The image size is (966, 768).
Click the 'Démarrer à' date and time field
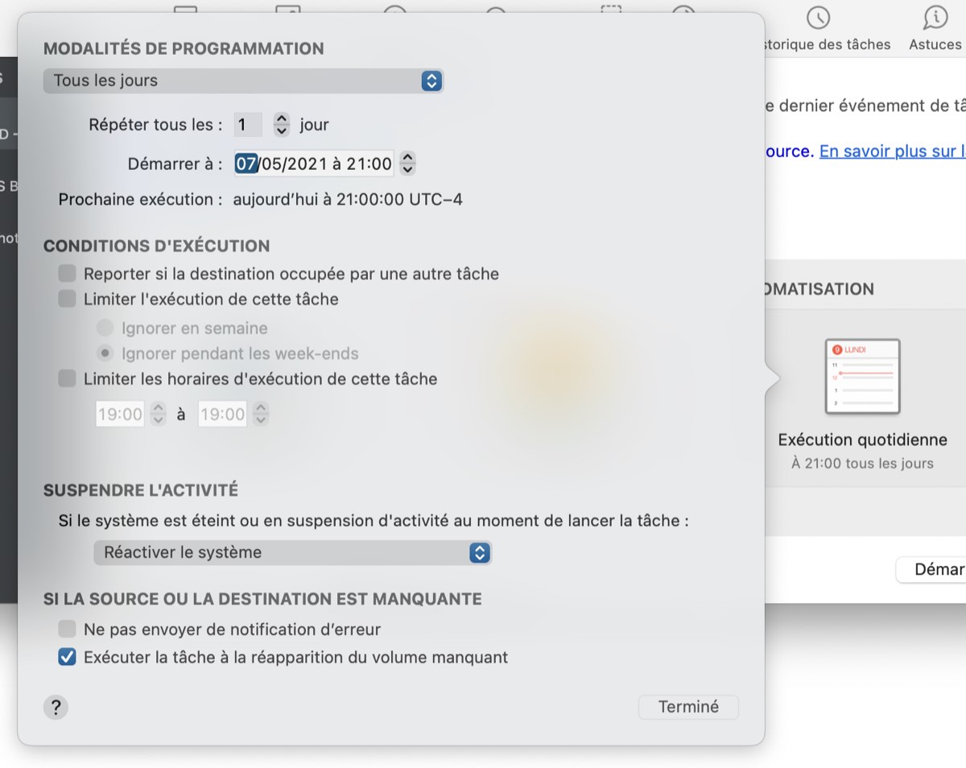[x=314, y=164]
